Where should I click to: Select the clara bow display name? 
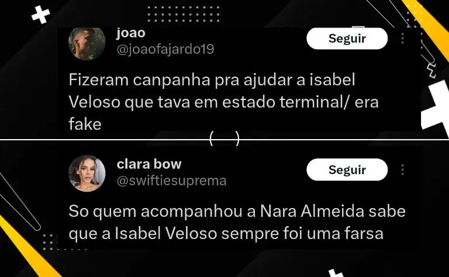[149, 164]
